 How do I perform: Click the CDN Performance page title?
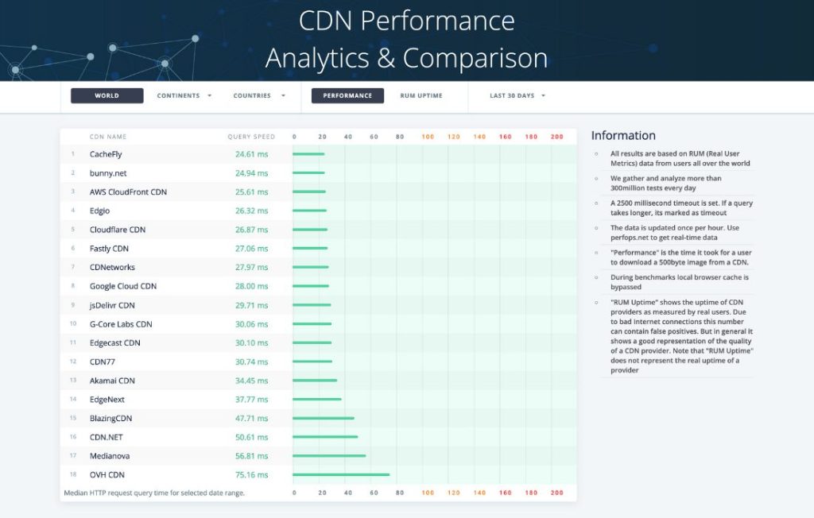[406, 39]
